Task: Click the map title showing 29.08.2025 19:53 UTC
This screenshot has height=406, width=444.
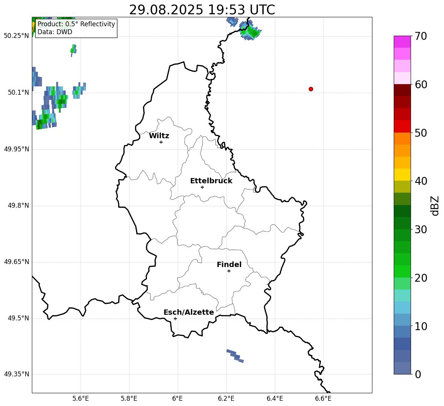Action: 202,10
